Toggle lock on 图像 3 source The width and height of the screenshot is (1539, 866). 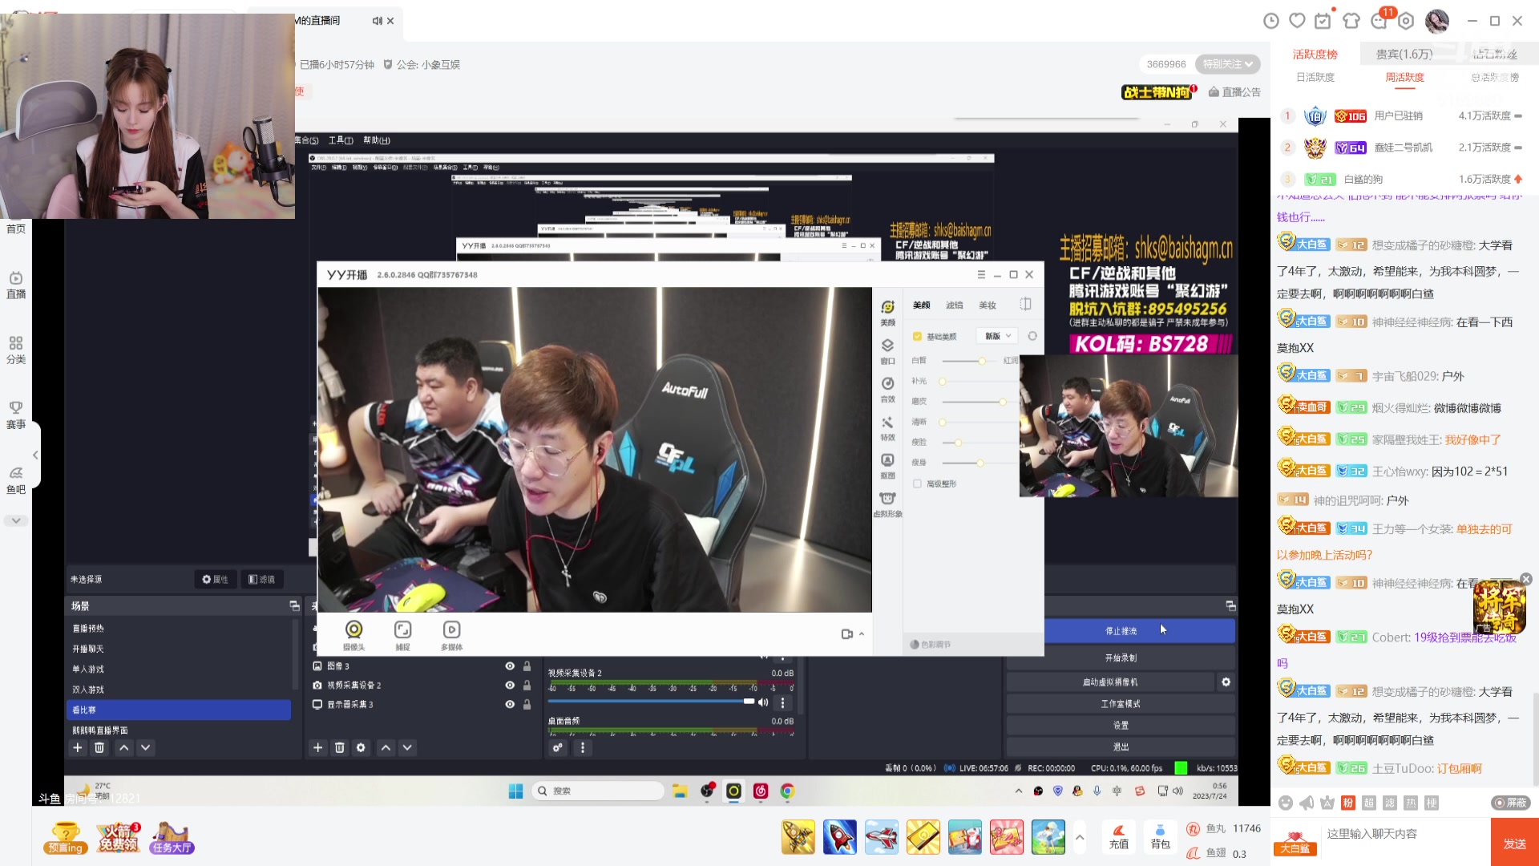(527, 666)
